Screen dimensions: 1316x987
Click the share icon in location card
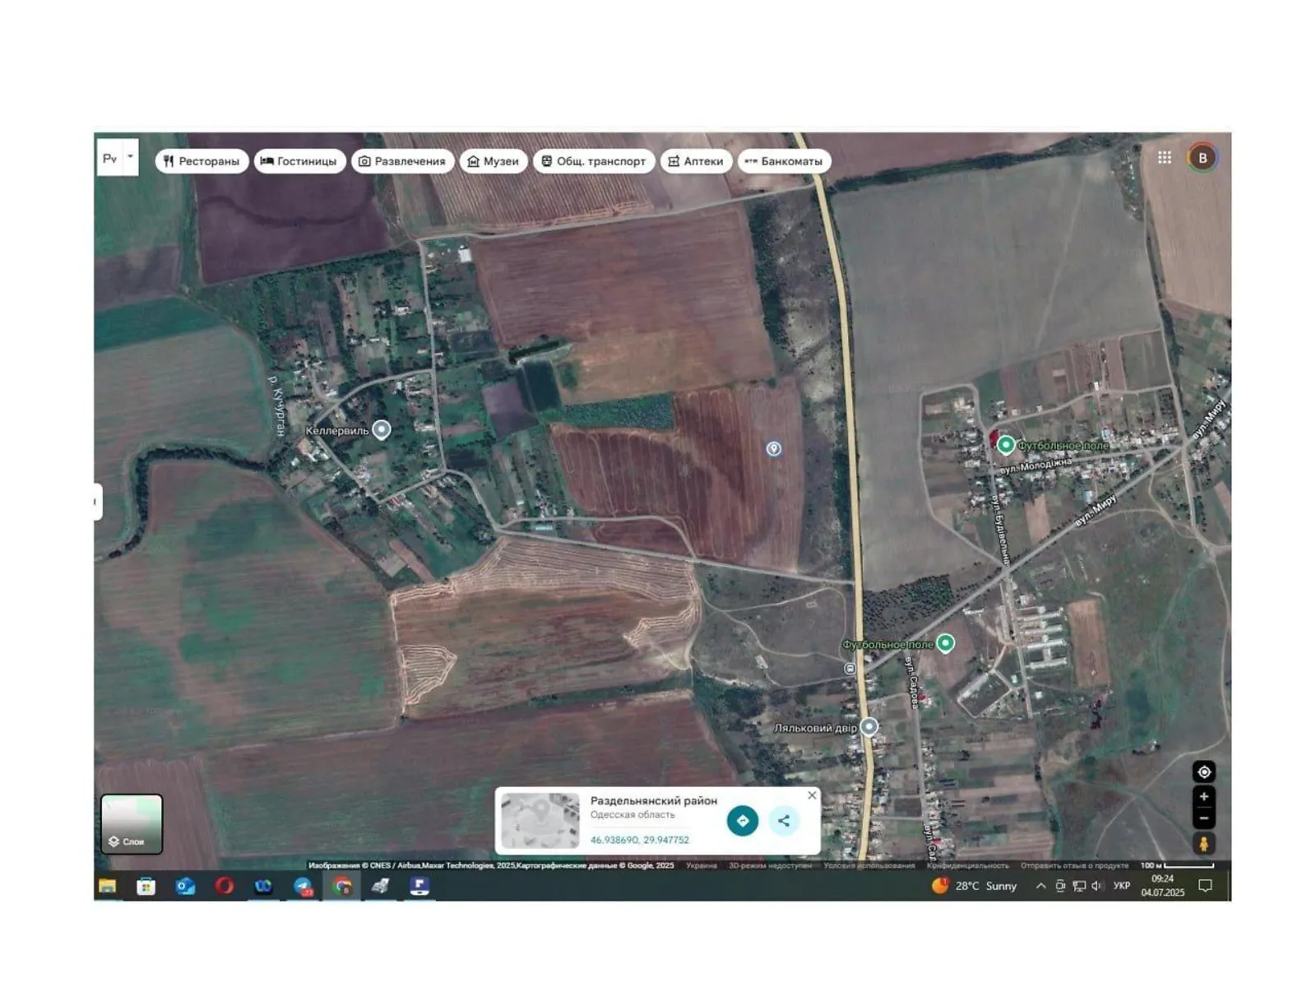point(784,821)
